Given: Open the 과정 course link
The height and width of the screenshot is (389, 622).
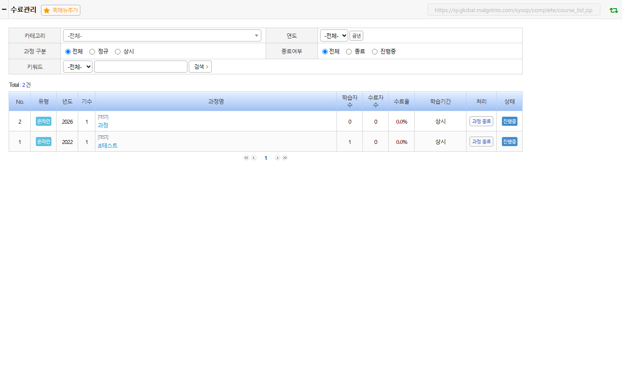Looking at the screenshot, I should click(x=103, y=125).
